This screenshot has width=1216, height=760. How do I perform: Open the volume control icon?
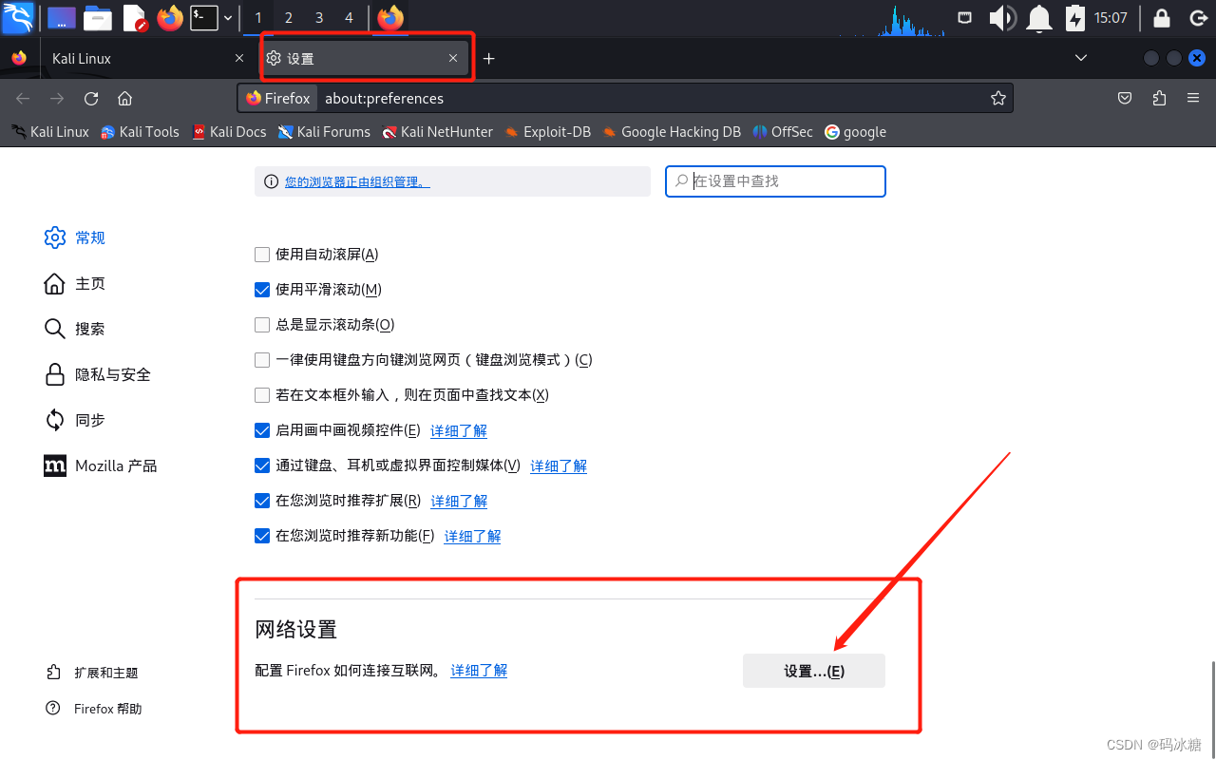1002,18
